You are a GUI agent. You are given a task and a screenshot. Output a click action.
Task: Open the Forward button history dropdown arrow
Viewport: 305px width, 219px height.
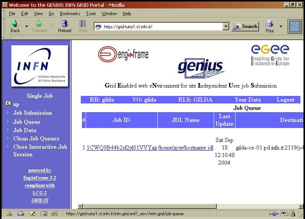52,26
